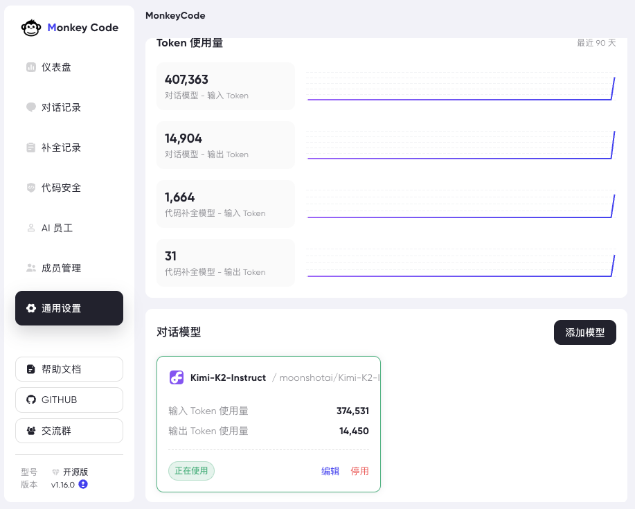Click the 编辑 link on the Kimi card

330,471
